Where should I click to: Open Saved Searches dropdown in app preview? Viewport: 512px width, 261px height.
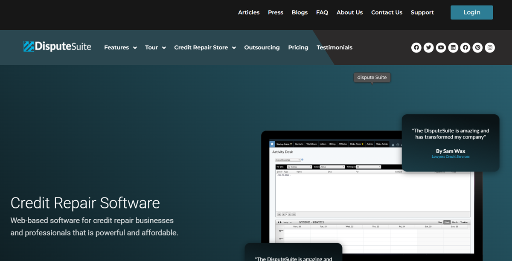pos(288,160)
